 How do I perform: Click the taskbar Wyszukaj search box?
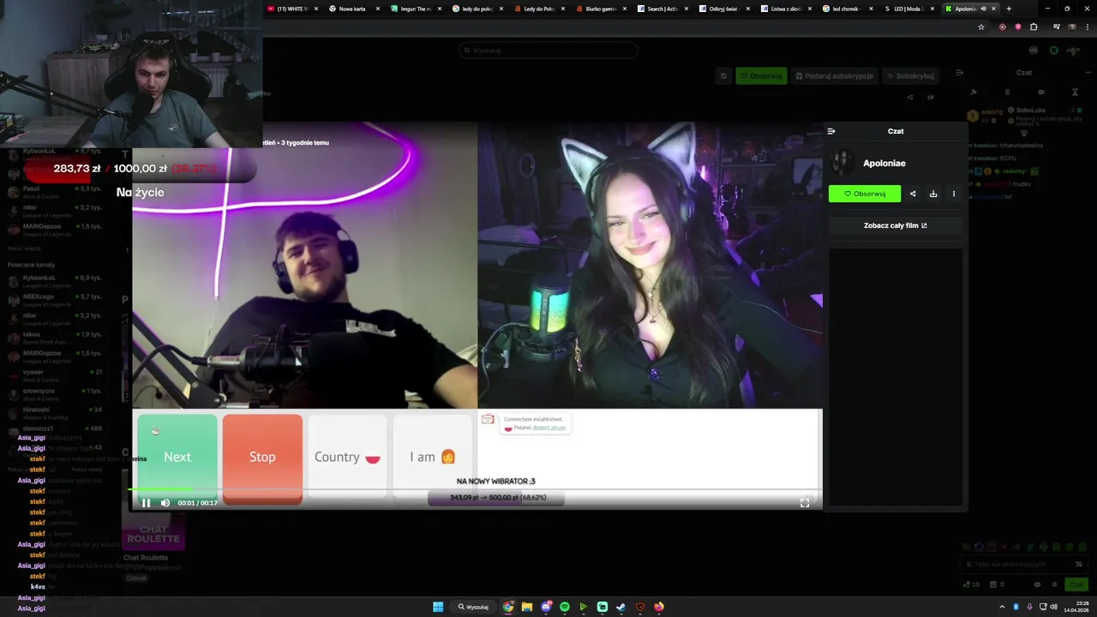474,607
